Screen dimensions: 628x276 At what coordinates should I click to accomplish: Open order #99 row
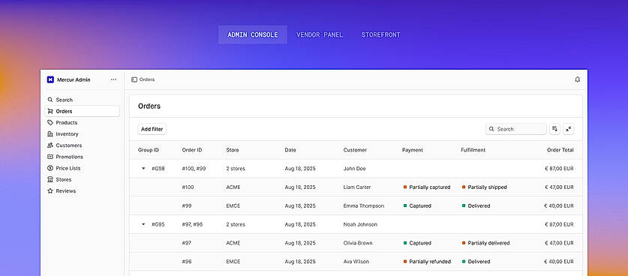pos(356,206)
